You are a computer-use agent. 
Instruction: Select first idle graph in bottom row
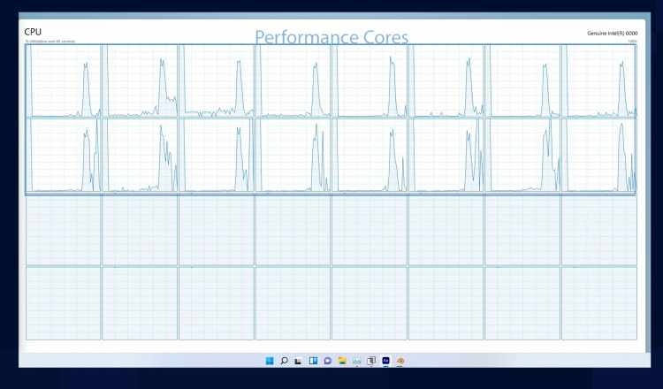coord(64,303)
